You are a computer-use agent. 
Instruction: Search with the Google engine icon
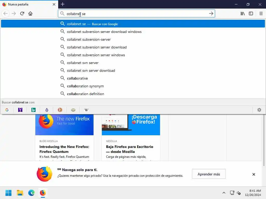click(x=7, y=110)
